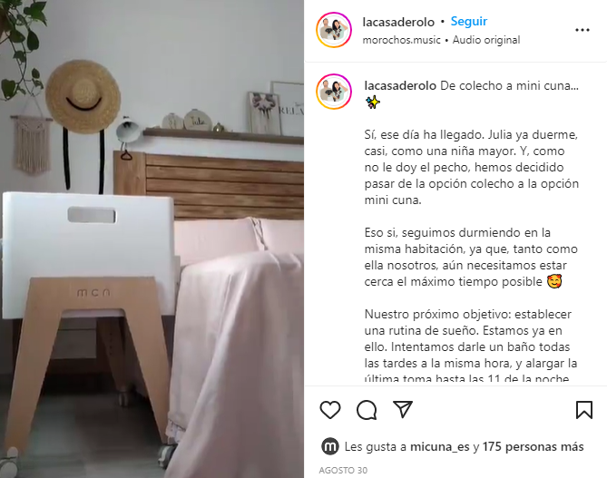Click the sparkles emoji in the caption
Image resolution: width=607 pixels, height=478 pixels.
[372, 102]
